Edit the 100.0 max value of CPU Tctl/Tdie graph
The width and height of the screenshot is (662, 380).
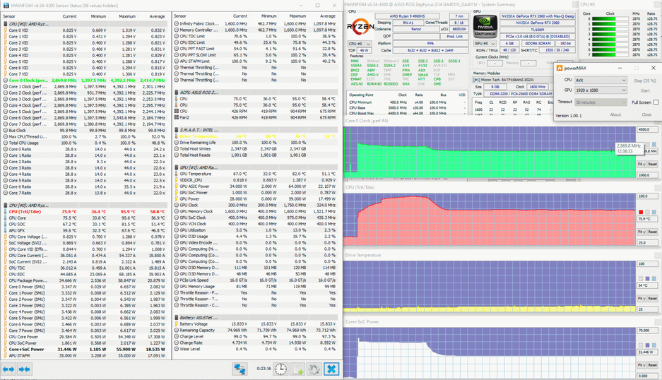[646, 196]
